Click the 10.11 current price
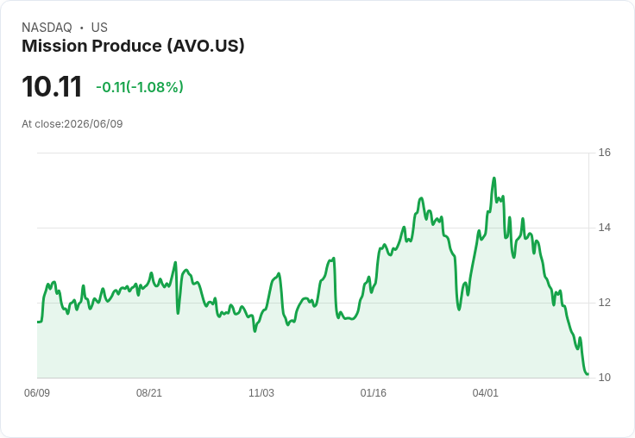Screen dimensions: 635x438 pyautogui.click(x=52, y=86)
